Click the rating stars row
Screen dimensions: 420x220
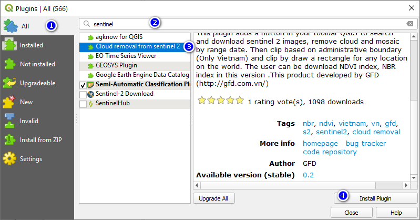(x=221, y=101)
